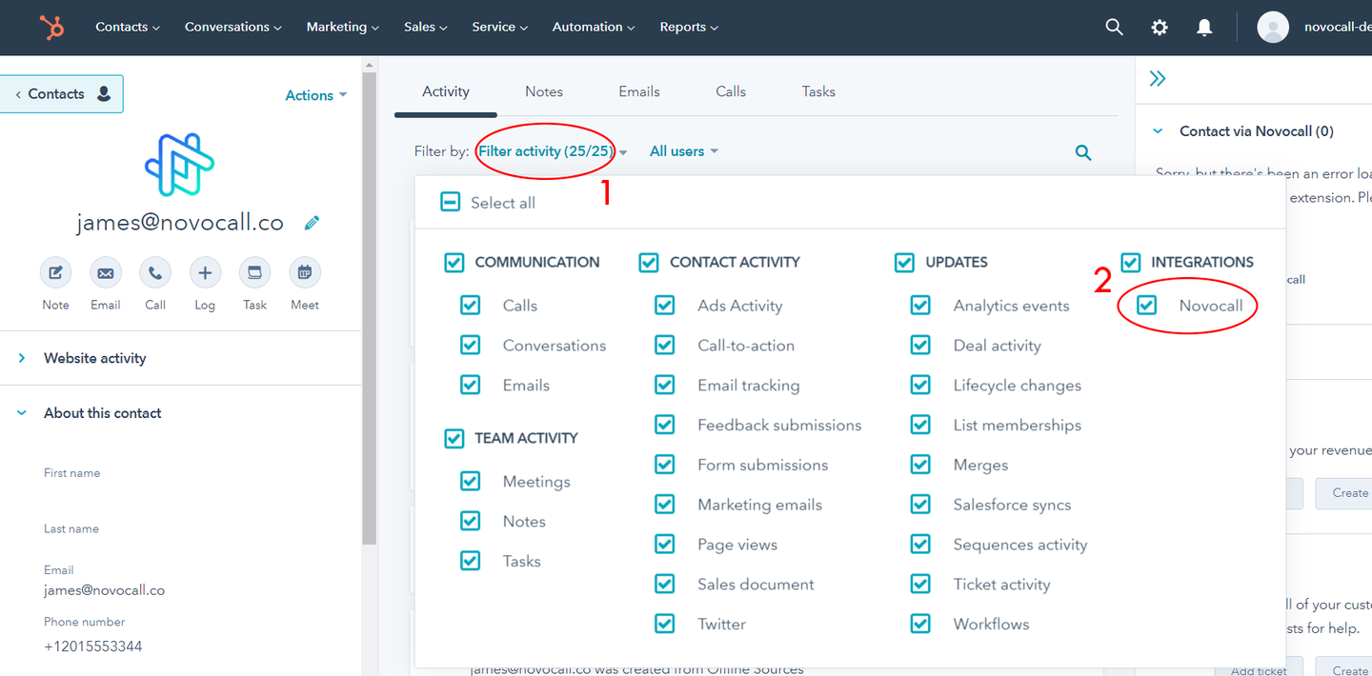Uncheck the Workflows checkbox
This screenshot has width=1372, height=676.
pos(920,624)
